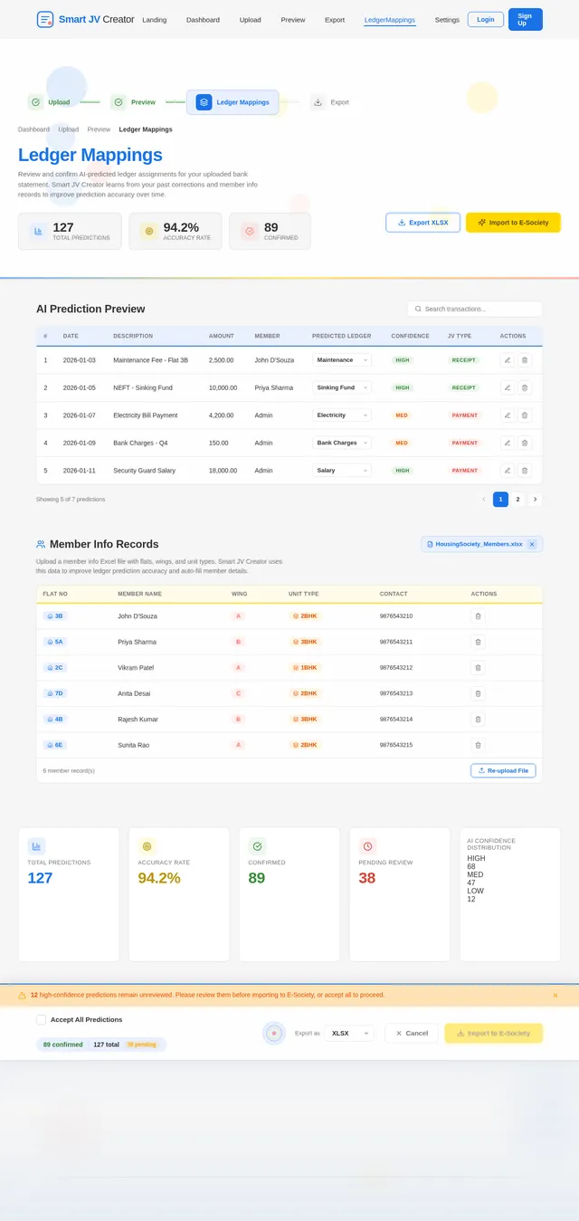This screenshot has height=1221, width=579.
Task: Delete Priya Sharma member record
Action: (479, 642)
